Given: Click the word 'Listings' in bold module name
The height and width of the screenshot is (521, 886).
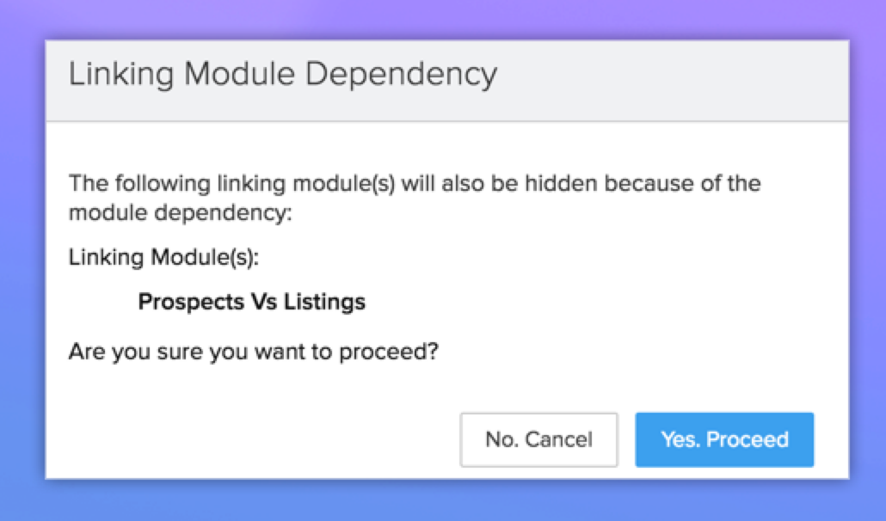Looking at the screenshot, I should pyautogui.click(x=330, y=302).
